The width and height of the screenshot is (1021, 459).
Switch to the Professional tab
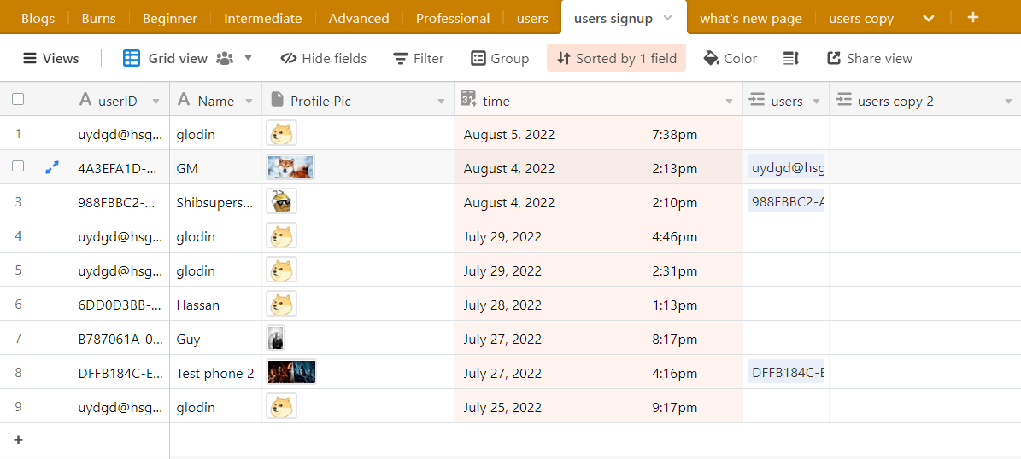coord(453,19)
